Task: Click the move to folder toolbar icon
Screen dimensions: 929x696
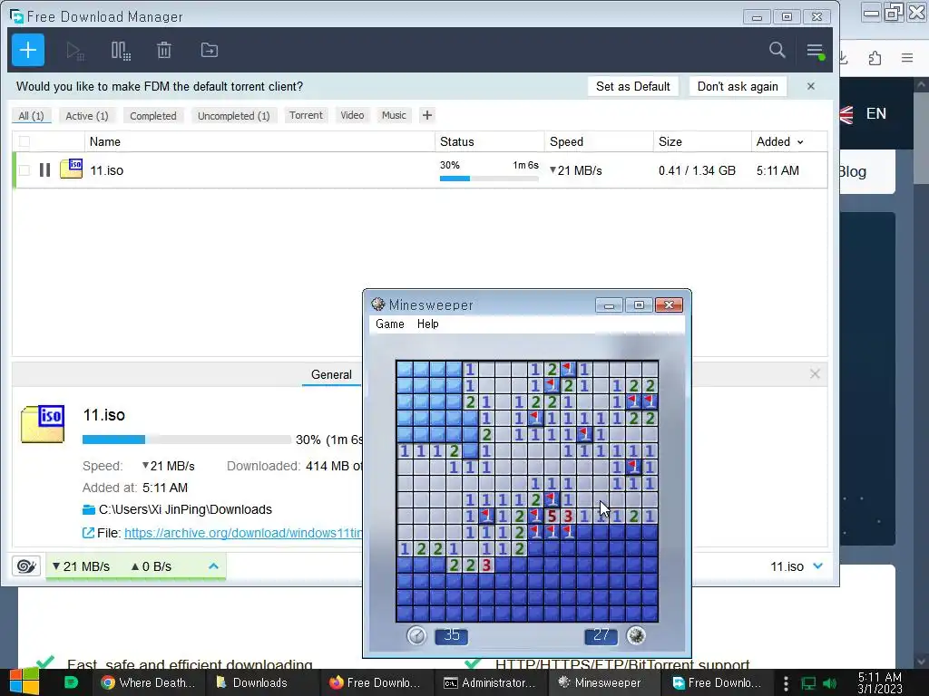Action: click(x=210, y=51)
